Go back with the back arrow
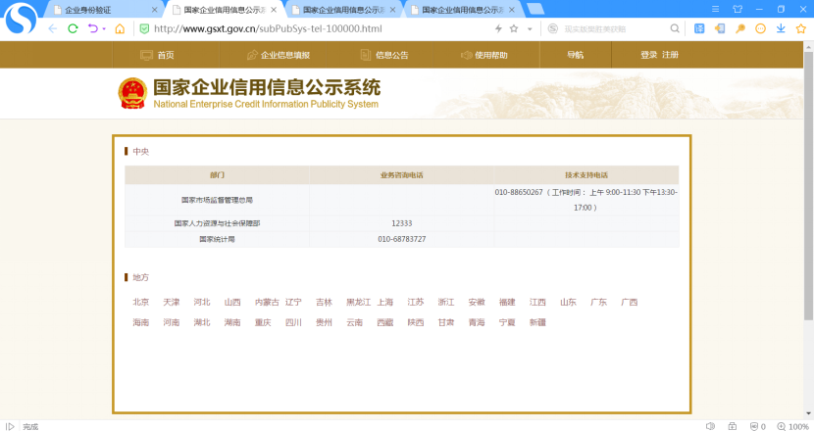814x431 pixels. [52, 28]
